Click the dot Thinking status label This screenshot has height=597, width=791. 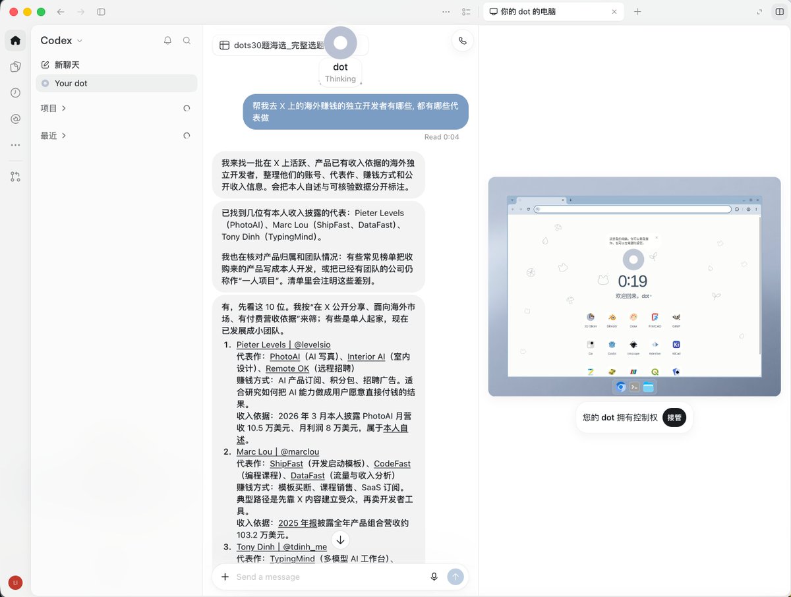point(340,72)
